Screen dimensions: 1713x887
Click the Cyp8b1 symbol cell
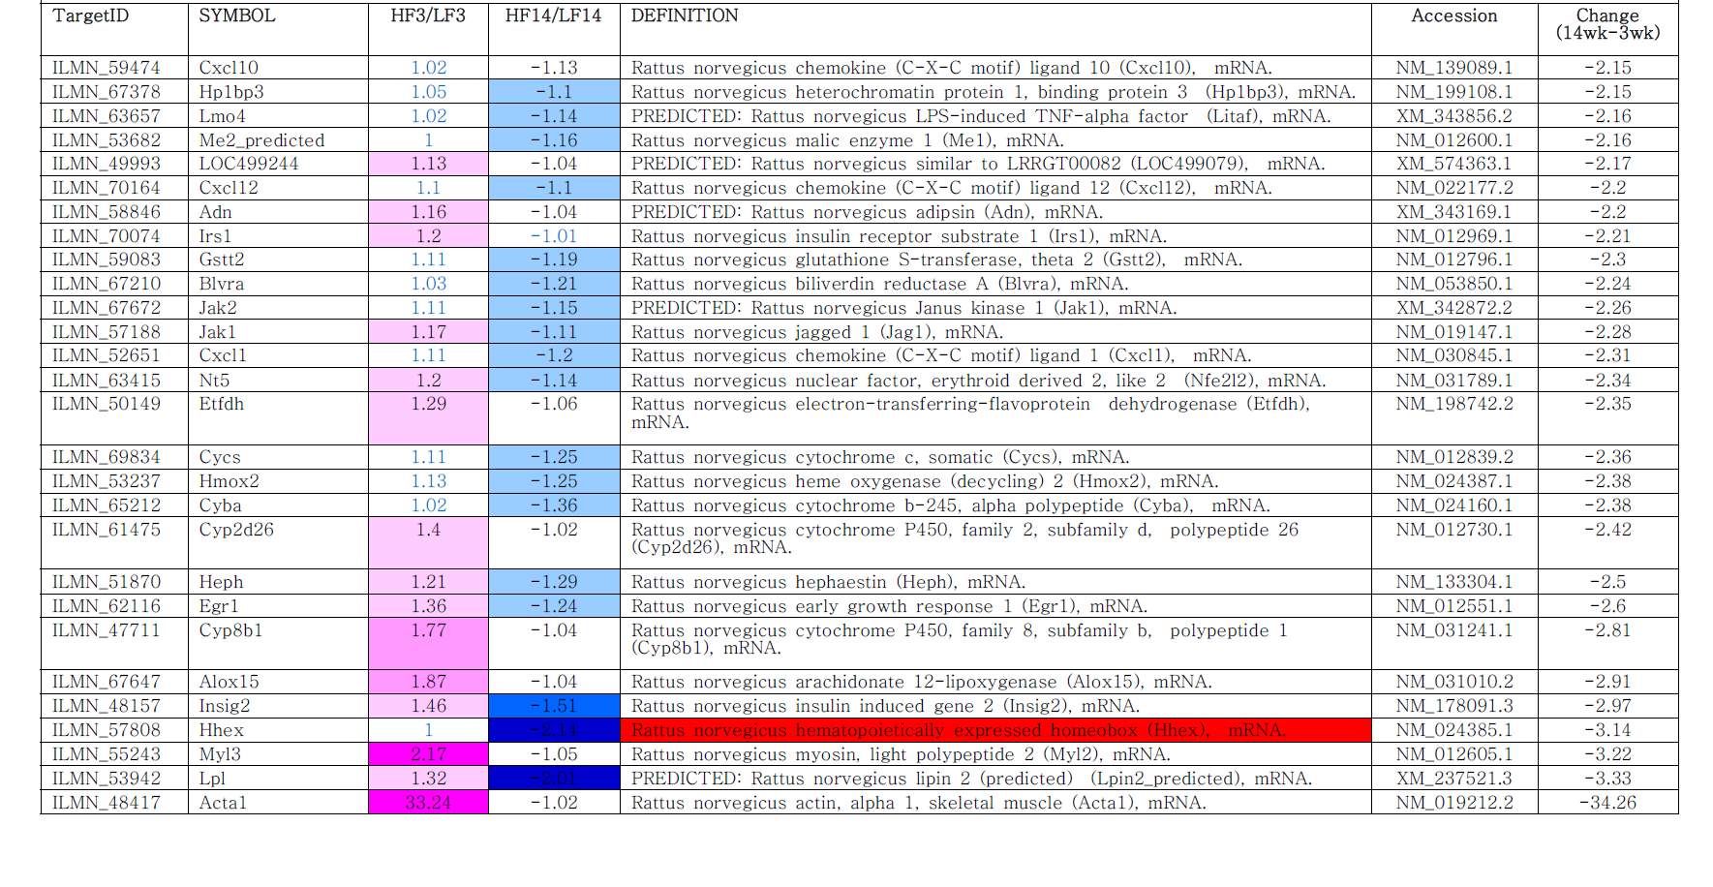pos(278,644)
